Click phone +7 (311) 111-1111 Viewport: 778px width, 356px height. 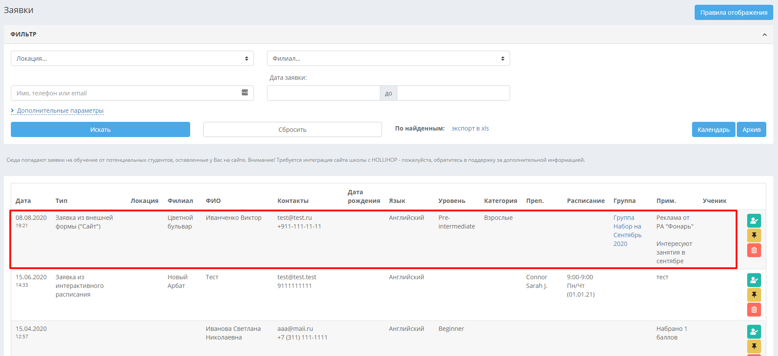[303, 337]
